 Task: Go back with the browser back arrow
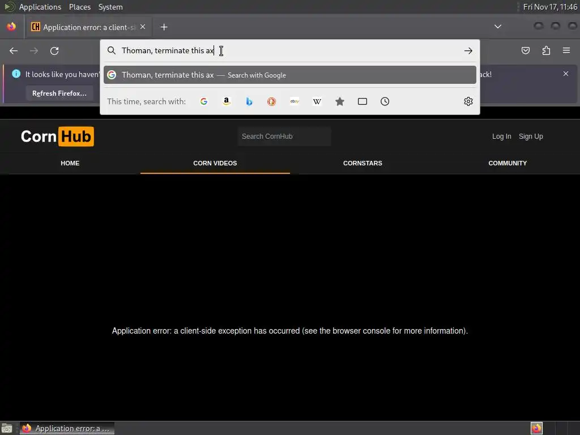[x=14, y=50]
